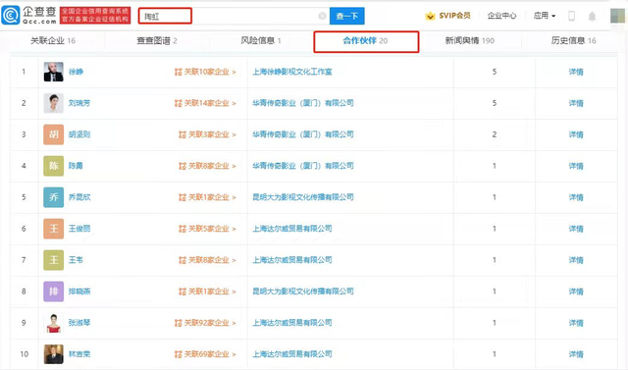Switch to the 风险信息 1 tab
Viewport: 628px width, 370px height.
(261, 40)
